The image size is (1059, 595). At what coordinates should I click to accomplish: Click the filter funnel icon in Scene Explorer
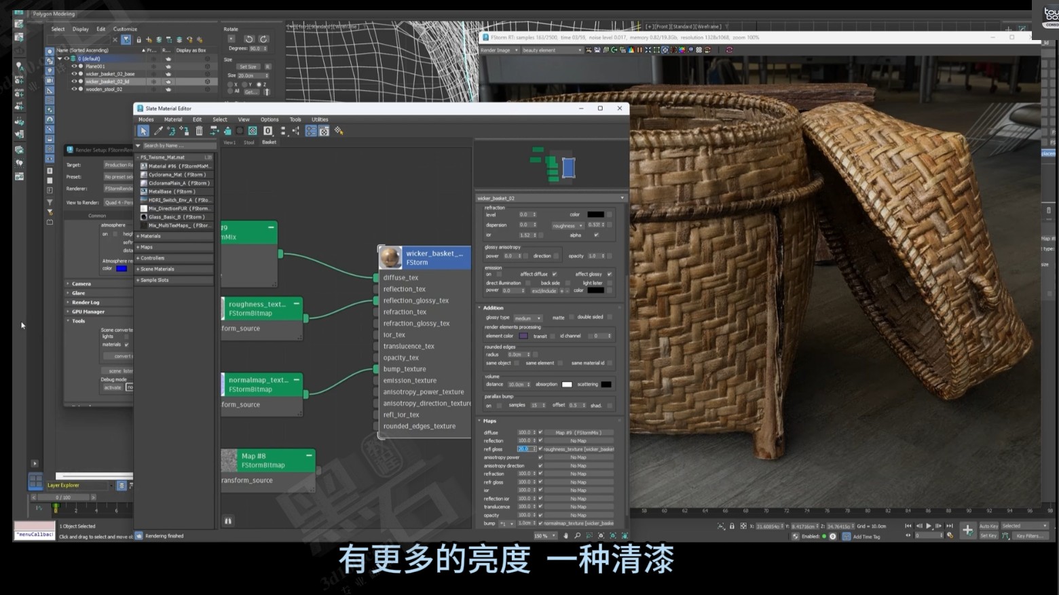[126, 40]
